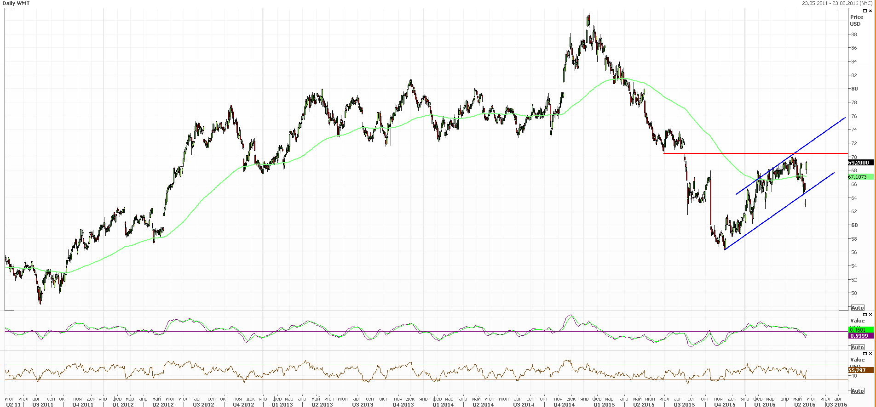This screenshot has height=407, width=876.
Task: Click Auto button in the bottom indicator panel
Action: (x=858, y=391)
